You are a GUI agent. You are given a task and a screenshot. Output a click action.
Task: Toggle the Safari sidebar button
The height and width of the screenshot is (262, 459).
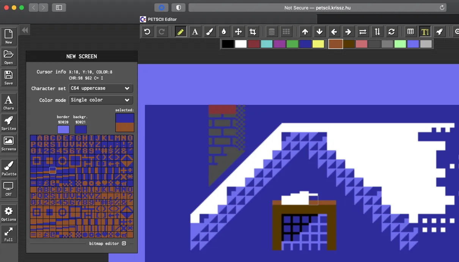[x=59, y=8]
